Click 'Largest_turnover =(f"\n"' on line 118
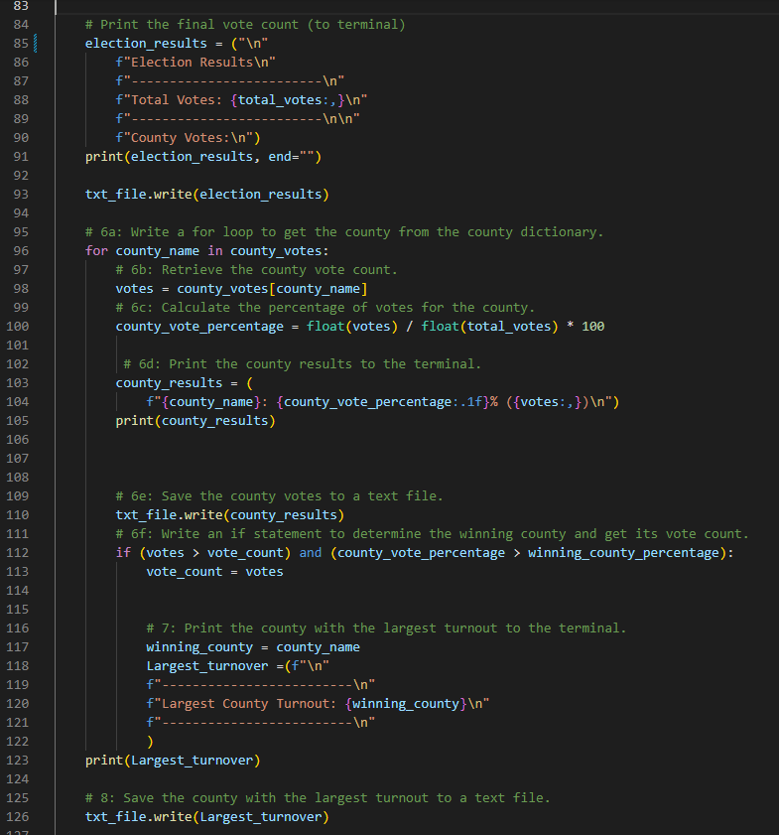 click(x=238, y=666)
